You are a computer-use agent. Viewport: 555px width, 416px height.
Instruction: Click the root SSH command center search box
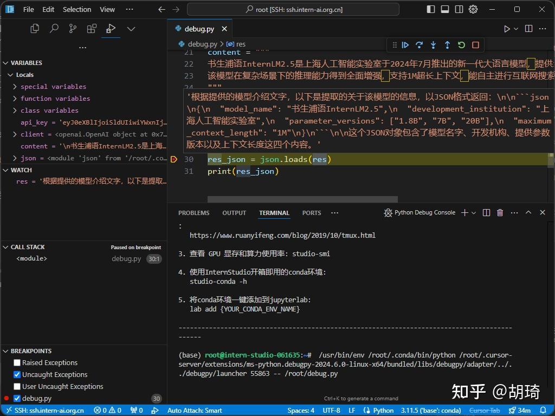tap(293, 10)
